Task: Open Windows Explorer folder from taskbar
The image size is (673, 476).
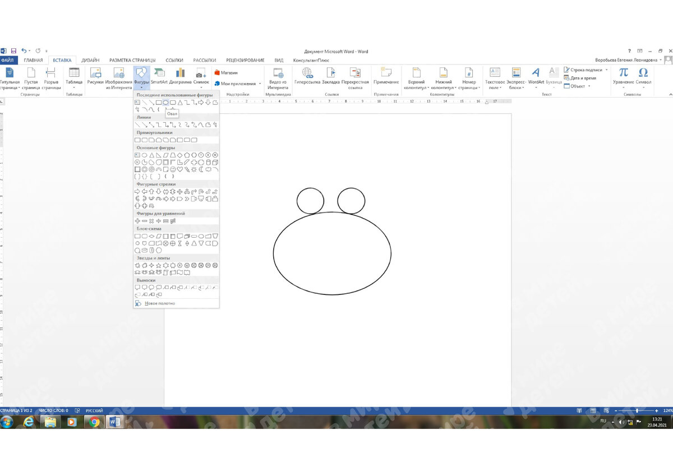Action: 50,422
